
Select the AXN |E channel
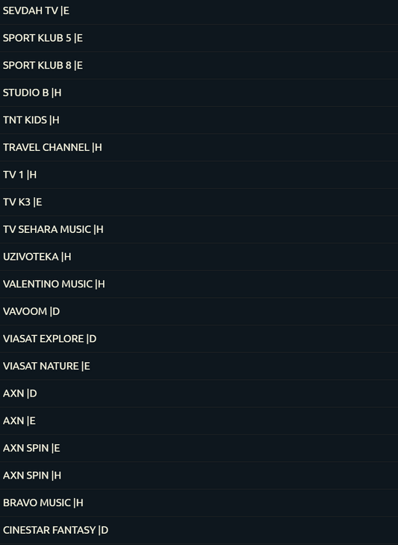point(199,421)
